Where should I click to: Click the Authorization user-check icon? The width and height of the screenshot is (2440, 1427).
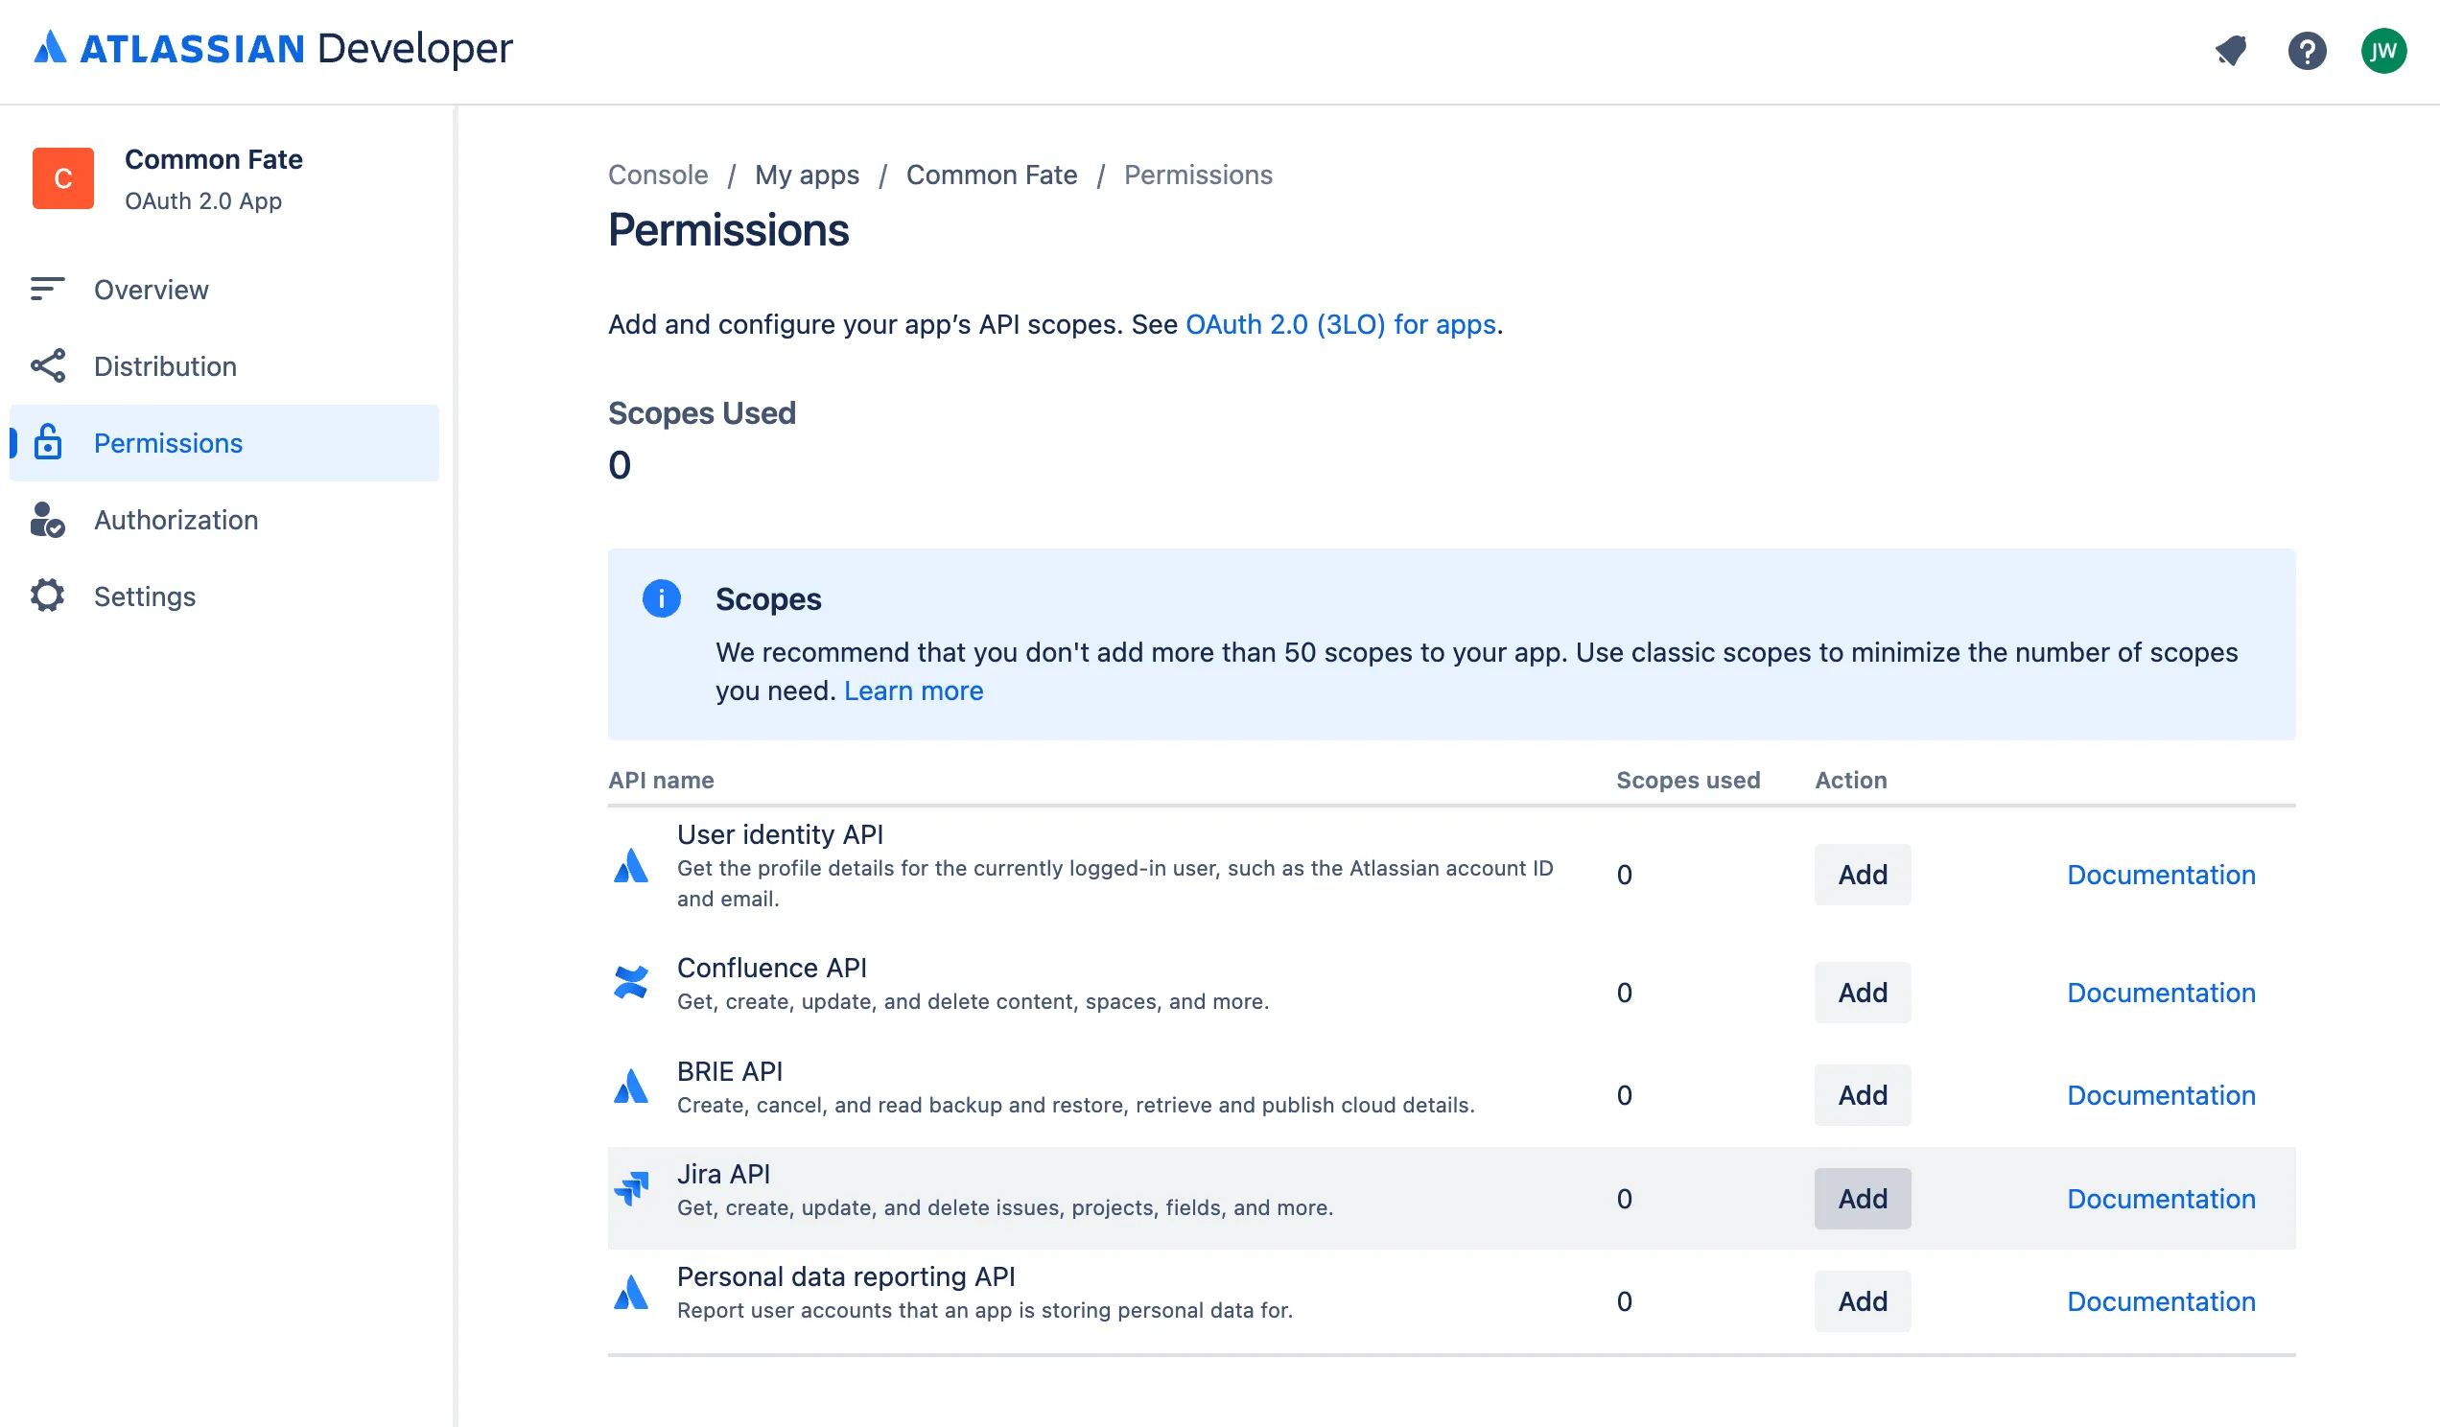point(47,520)
